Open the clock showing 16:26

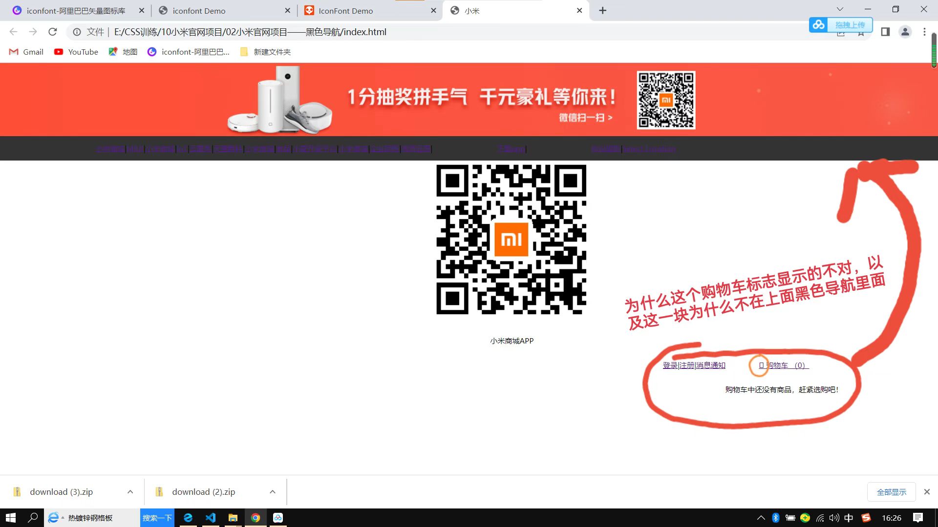(x=892, y=518)
